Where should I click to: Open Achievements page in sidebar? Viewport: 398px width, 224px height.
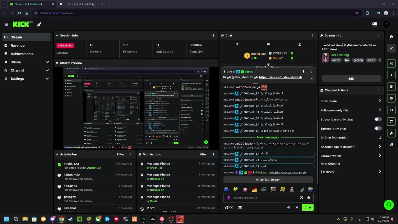pyautogui.click(x=26, y=54)
